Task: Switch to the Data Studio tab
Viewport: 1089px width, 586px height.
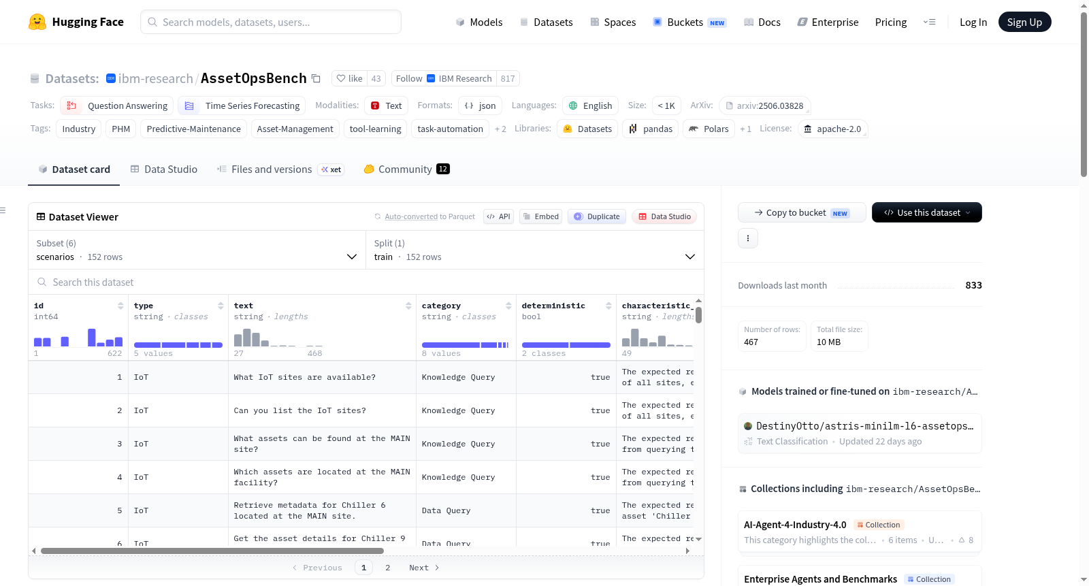Action: tap(163, 169)
